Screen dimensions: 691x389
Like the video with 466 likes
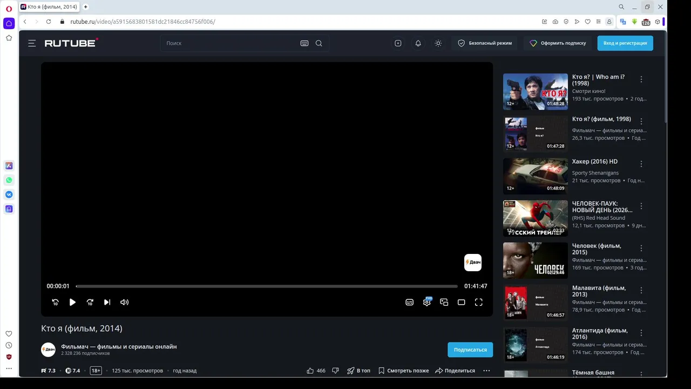coord(316,371)
